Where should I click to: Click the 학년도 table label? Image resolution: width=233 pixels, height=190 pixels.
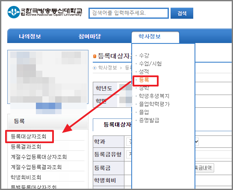104,89
